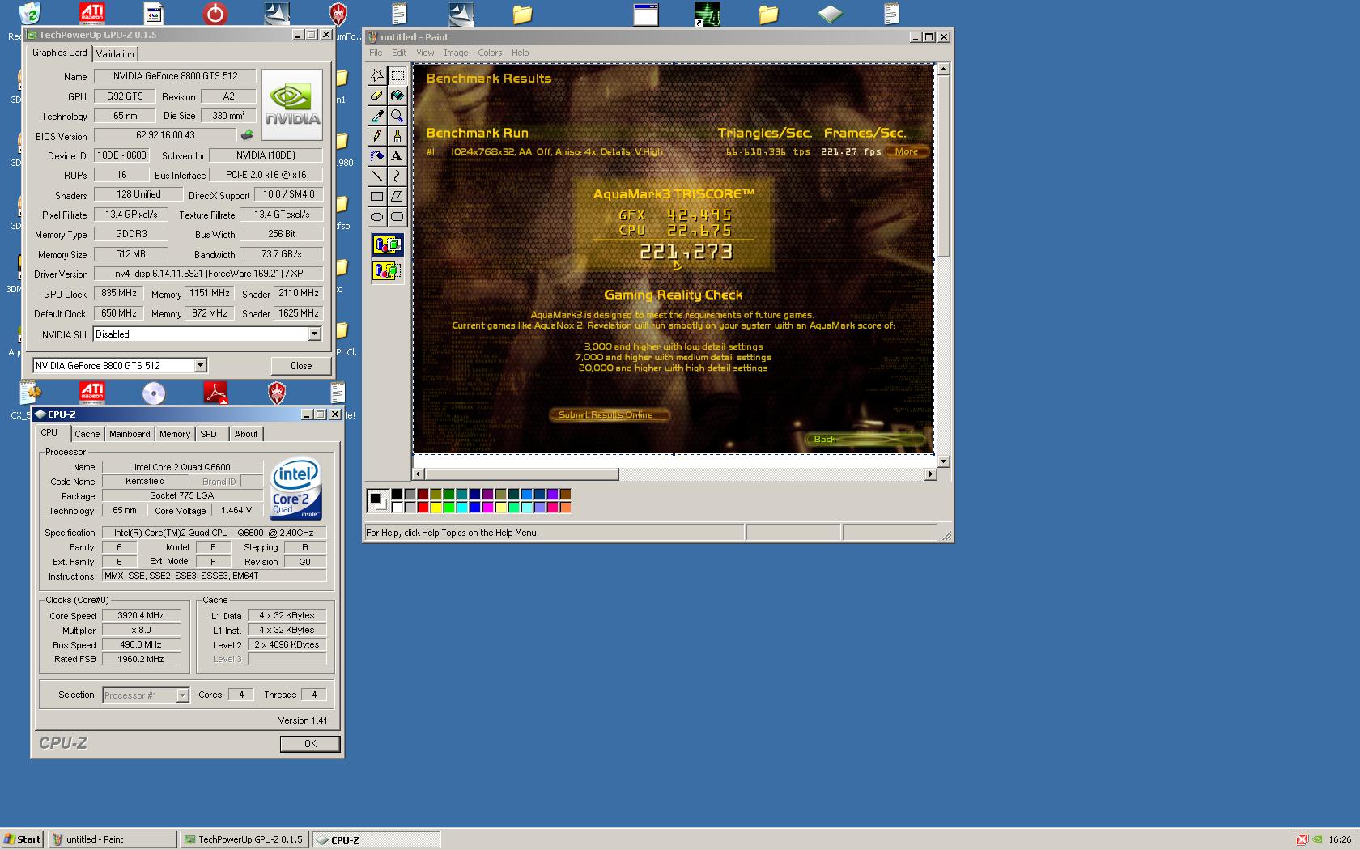Image resolution: width=1360 pixels, height=850 pixels.
Task: Click the Paint vertical scrollbar up arrow
Action: coord(943,70)
